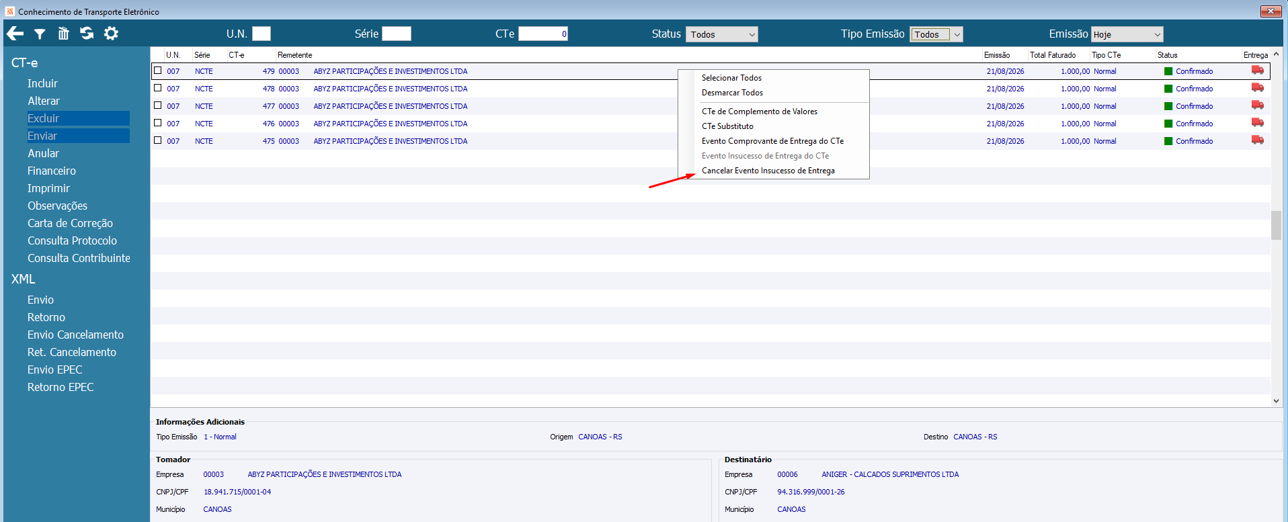Click the application icon in title bar
This screenshot has height=522, width=1288.
10,11
